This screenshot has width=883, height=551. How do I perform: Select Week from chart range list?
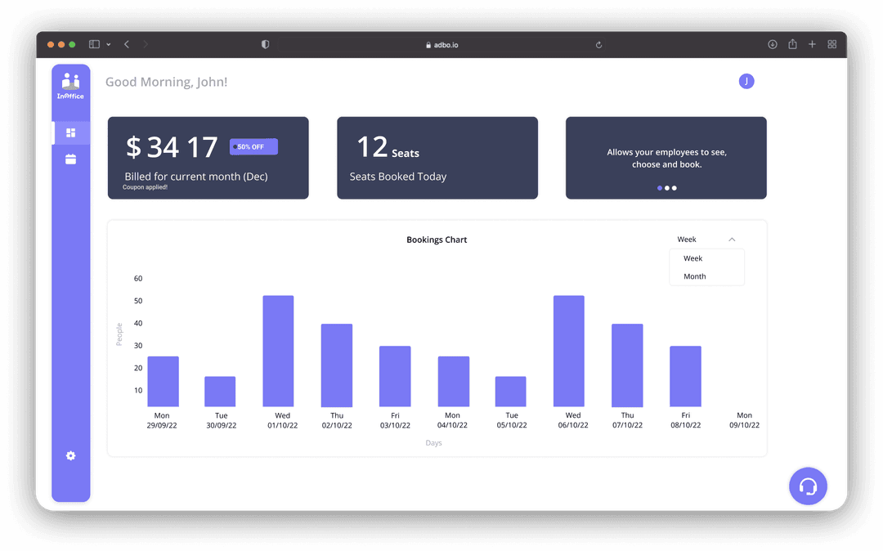pos(693,258)
